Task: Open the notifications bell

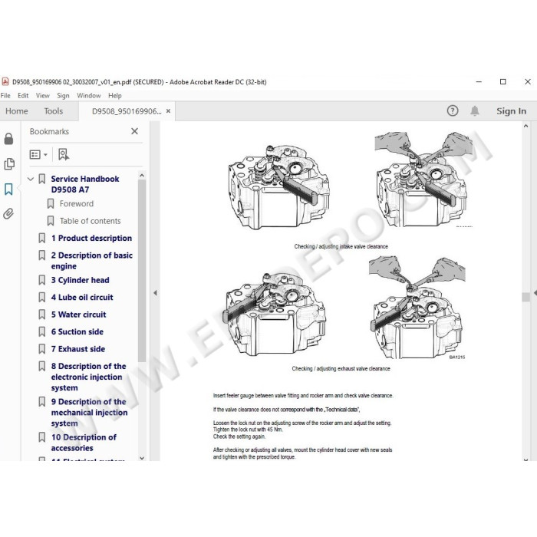Action: [475, 110]
